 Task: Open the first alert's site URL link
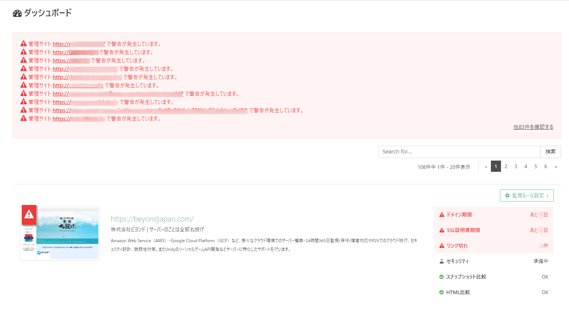79,44
